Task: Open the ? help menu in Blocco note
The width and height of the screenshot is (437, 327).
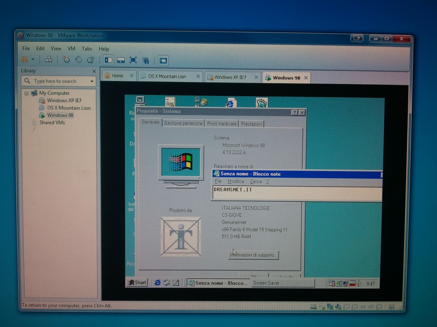Action: pos(268,182)
